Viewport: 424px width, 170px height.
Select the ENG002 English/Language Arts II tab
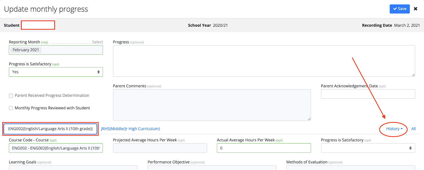[x=50, y=129]
